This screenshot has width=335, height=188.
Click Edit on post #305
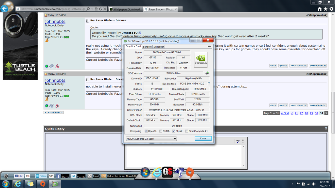pos(273,105)
